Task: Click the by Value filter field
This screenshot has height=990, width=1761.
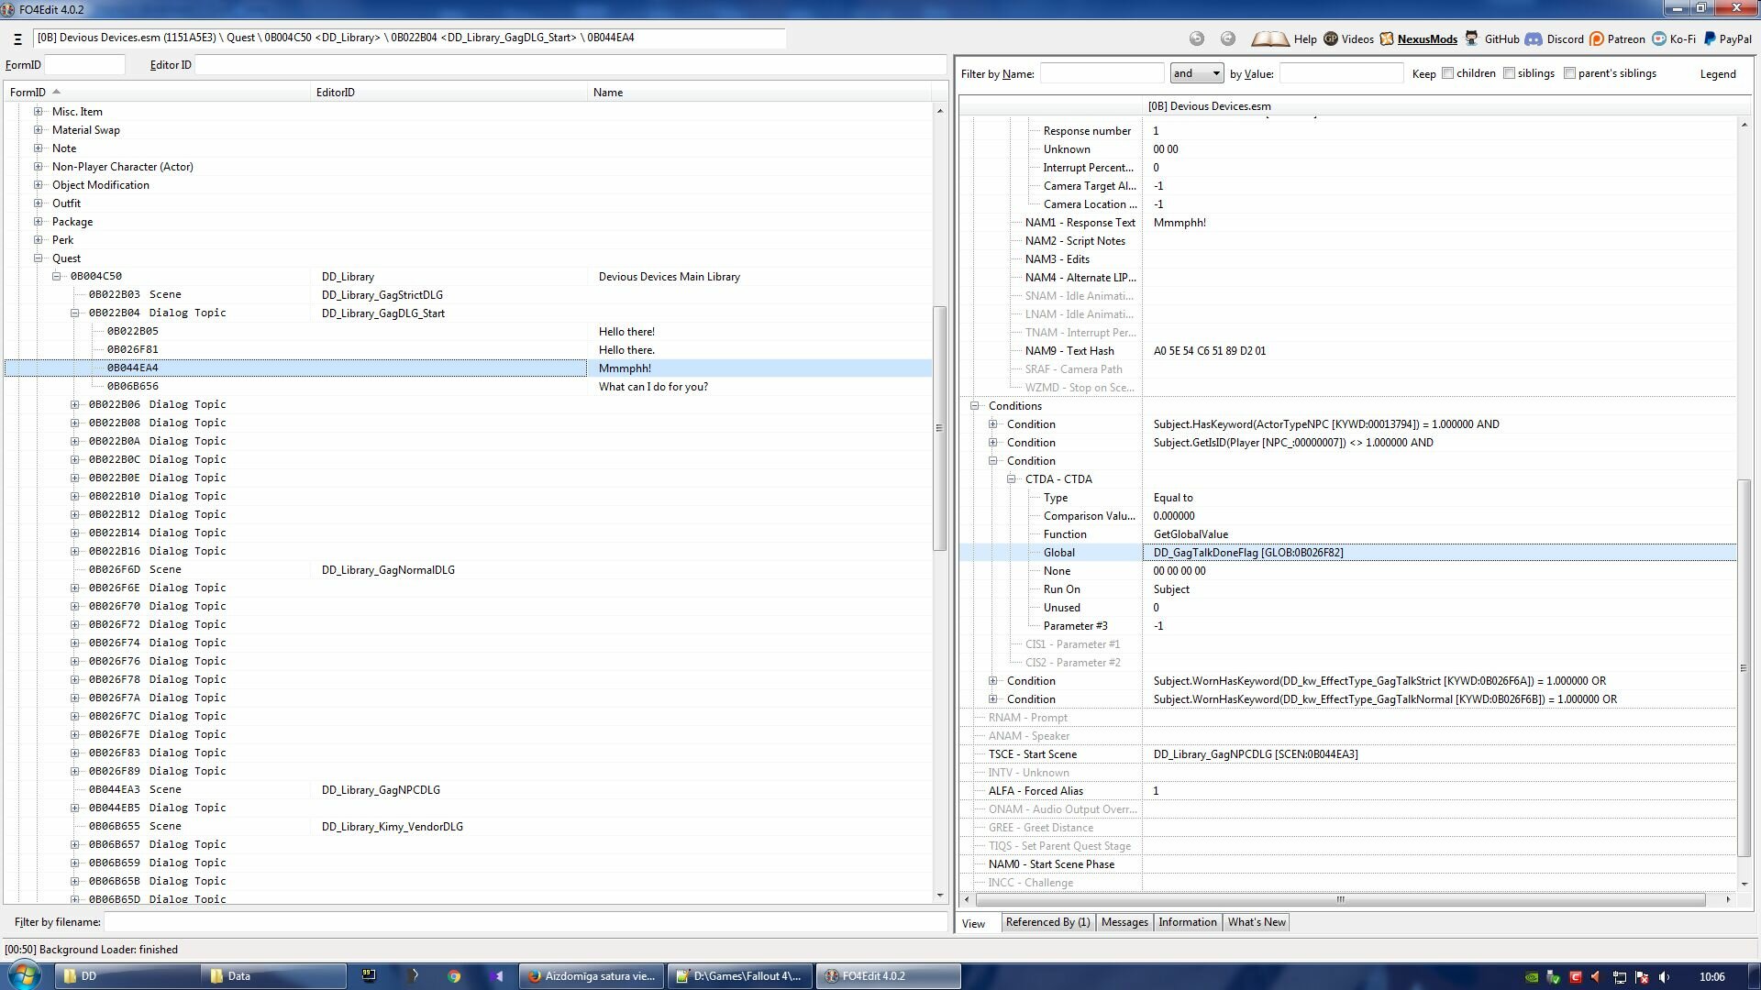Action: click(x=1341, y=73)
